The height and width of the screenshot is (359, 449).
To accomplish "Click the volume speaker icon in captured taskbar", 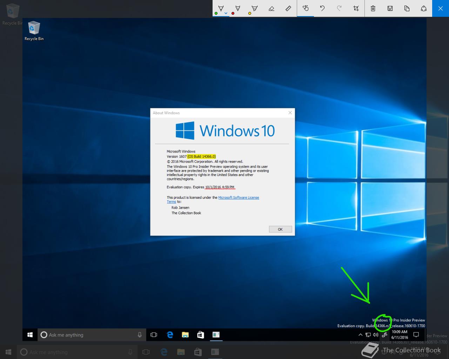I will [376, 335].
